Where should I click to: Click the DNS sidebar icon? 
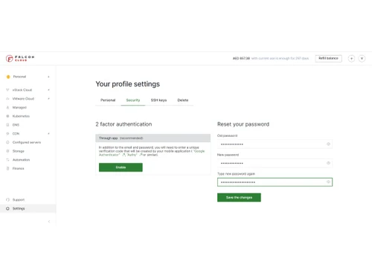click(7, 125)
